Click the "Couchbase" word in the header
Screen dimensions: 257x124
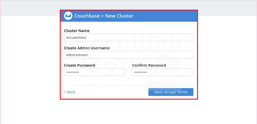point(87,16)
